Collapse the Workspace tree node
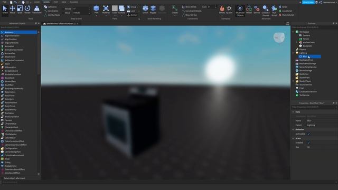The width and height of the screenshot is (338, 190). tap(293, 32)
